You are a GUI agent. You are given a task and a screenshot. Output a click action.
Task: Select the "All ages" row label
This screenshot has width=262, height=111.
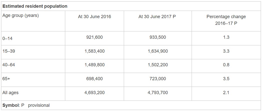pos(11,93)
